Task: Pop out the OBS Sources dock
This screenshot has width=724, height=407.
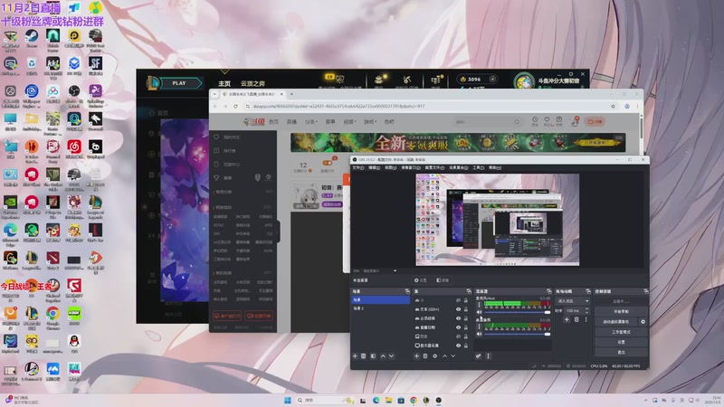Action: pyautogui.click(x=469, y=291)
